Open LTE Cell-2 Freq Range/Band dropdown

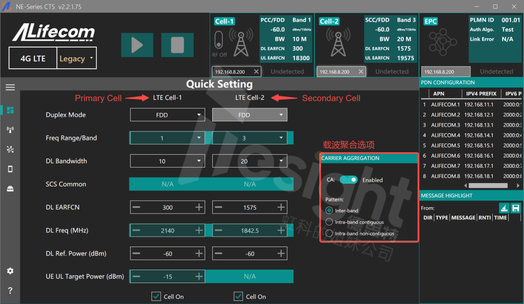click(250, 138)
